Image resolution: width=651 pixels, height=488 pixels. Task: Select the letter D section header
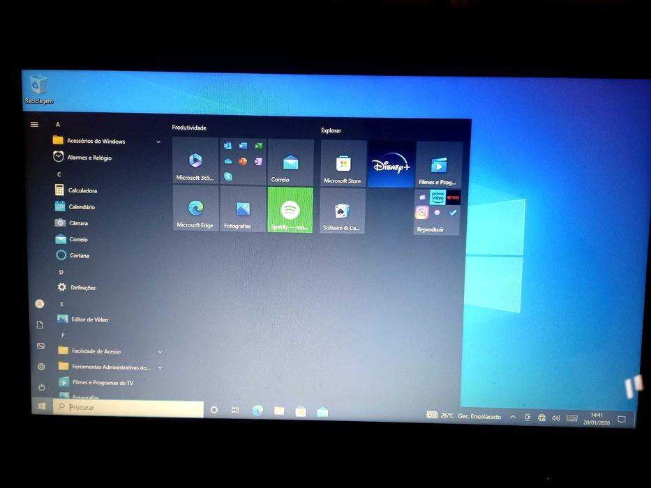click(61, 272)
